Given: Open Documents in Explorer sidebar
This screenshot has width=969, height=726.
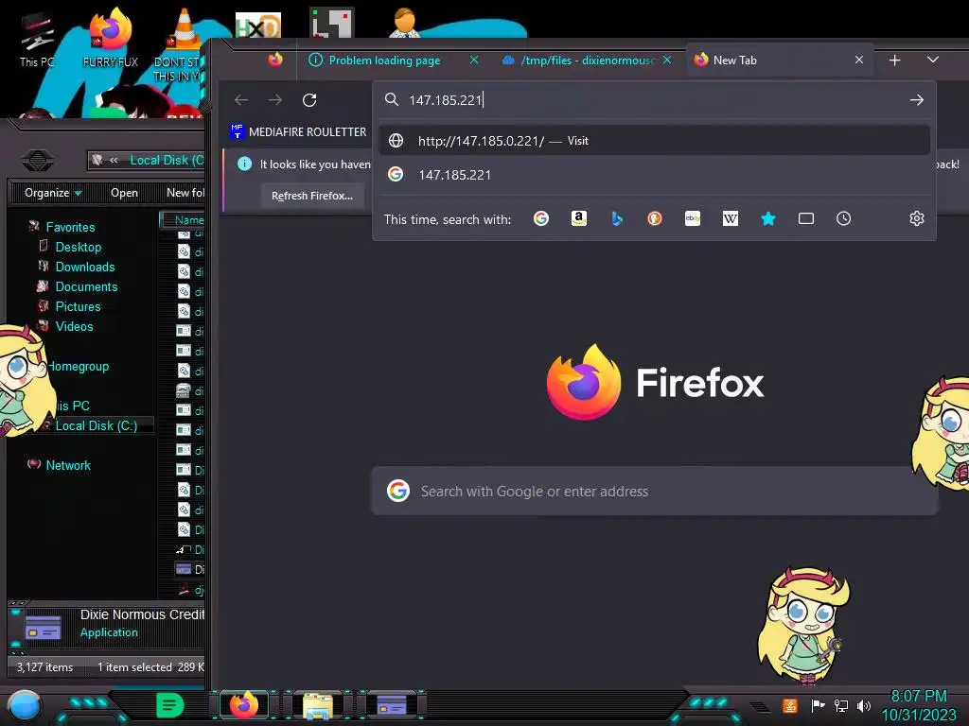Looking at the screenshot, I should pyautogui.click(x=86, y=286).
